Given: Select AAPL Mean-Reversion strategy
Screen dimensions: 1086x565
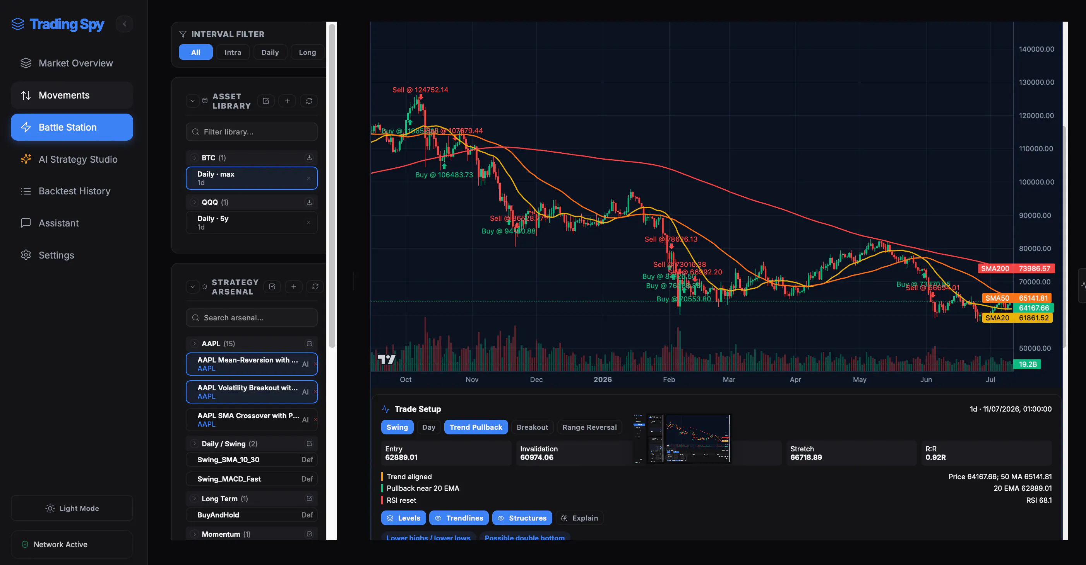Looking at the screenshot, I should click(252, 364).
